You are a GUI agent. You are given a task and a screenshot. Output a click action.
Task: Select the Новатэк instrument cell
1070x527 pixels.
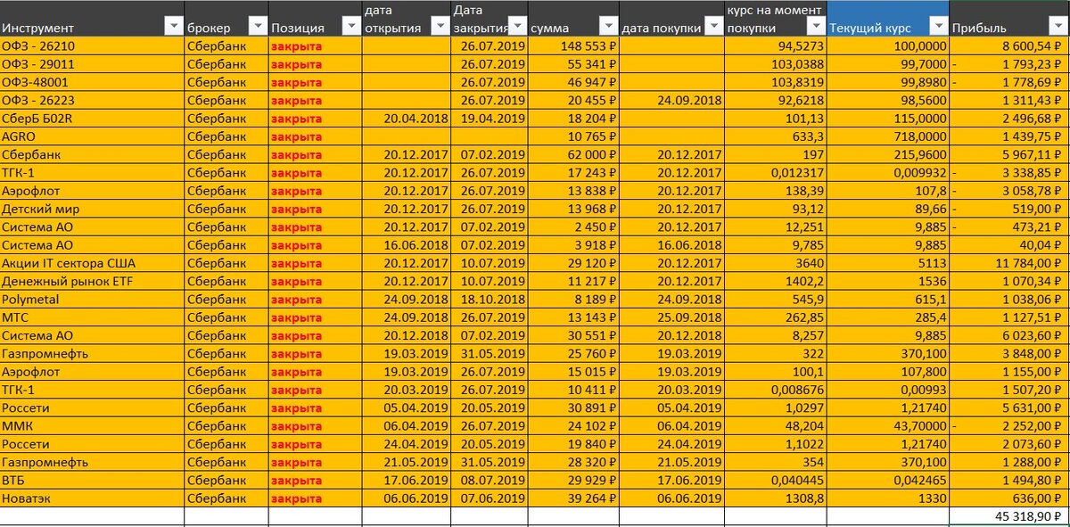tap(92, 498)
